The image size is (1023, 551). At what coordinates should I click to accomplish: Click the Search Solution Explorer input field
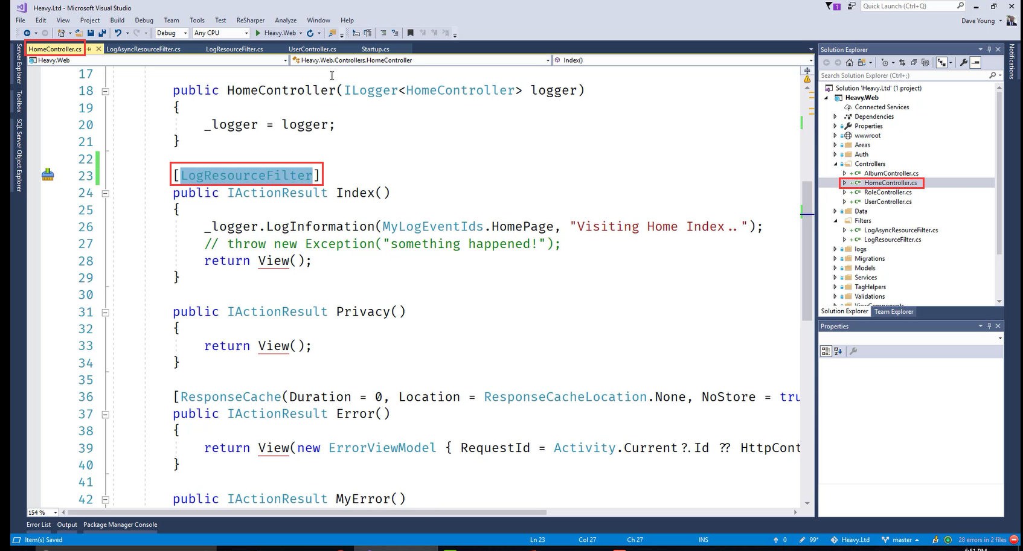point(903,75)
